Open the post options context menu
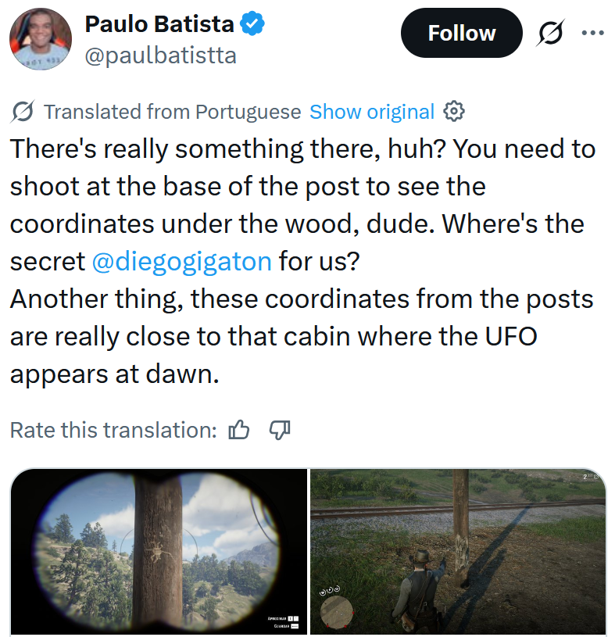The image size is (615, 637). tap(592, 32)
